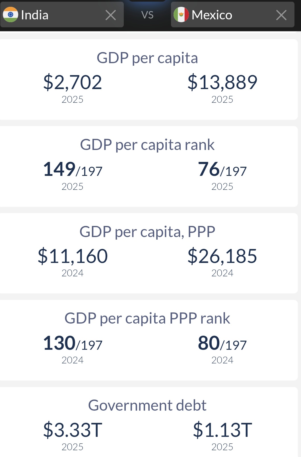Click the Mexico flag icon

181,15
